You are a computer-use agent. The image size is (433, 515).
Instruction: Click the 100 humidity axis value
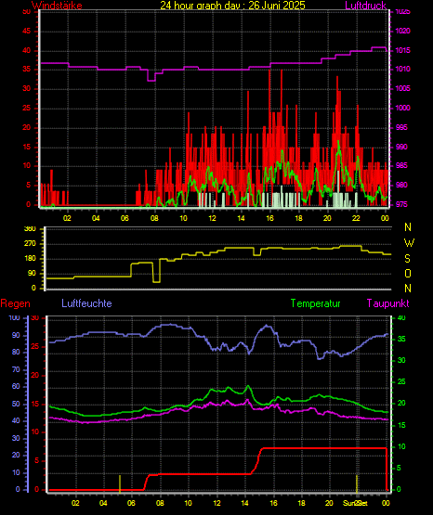[15, 318]
